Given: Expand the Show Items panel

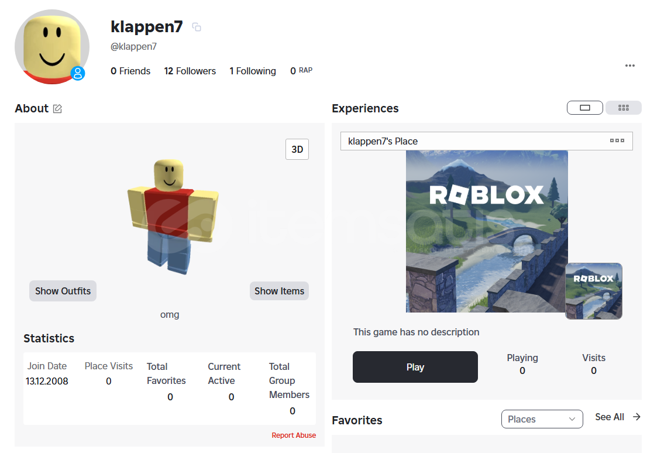Looking at the screenshot, I should pyautogui.click(x=279, y=291).
